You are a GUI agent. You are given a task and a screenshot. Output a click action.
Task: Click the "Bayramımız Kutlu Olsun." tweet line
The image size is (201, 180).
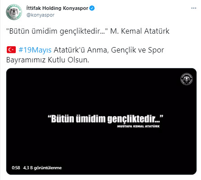[48, 60]
